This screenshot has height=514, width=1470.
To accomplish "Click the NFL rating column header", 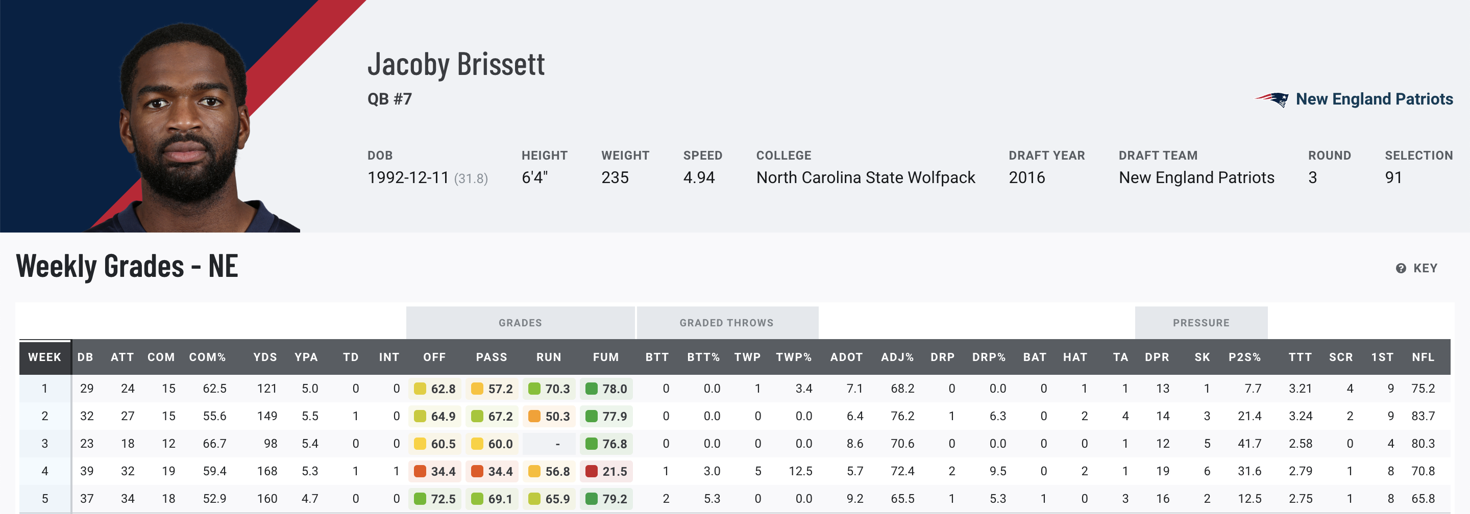I will 1423,357.
